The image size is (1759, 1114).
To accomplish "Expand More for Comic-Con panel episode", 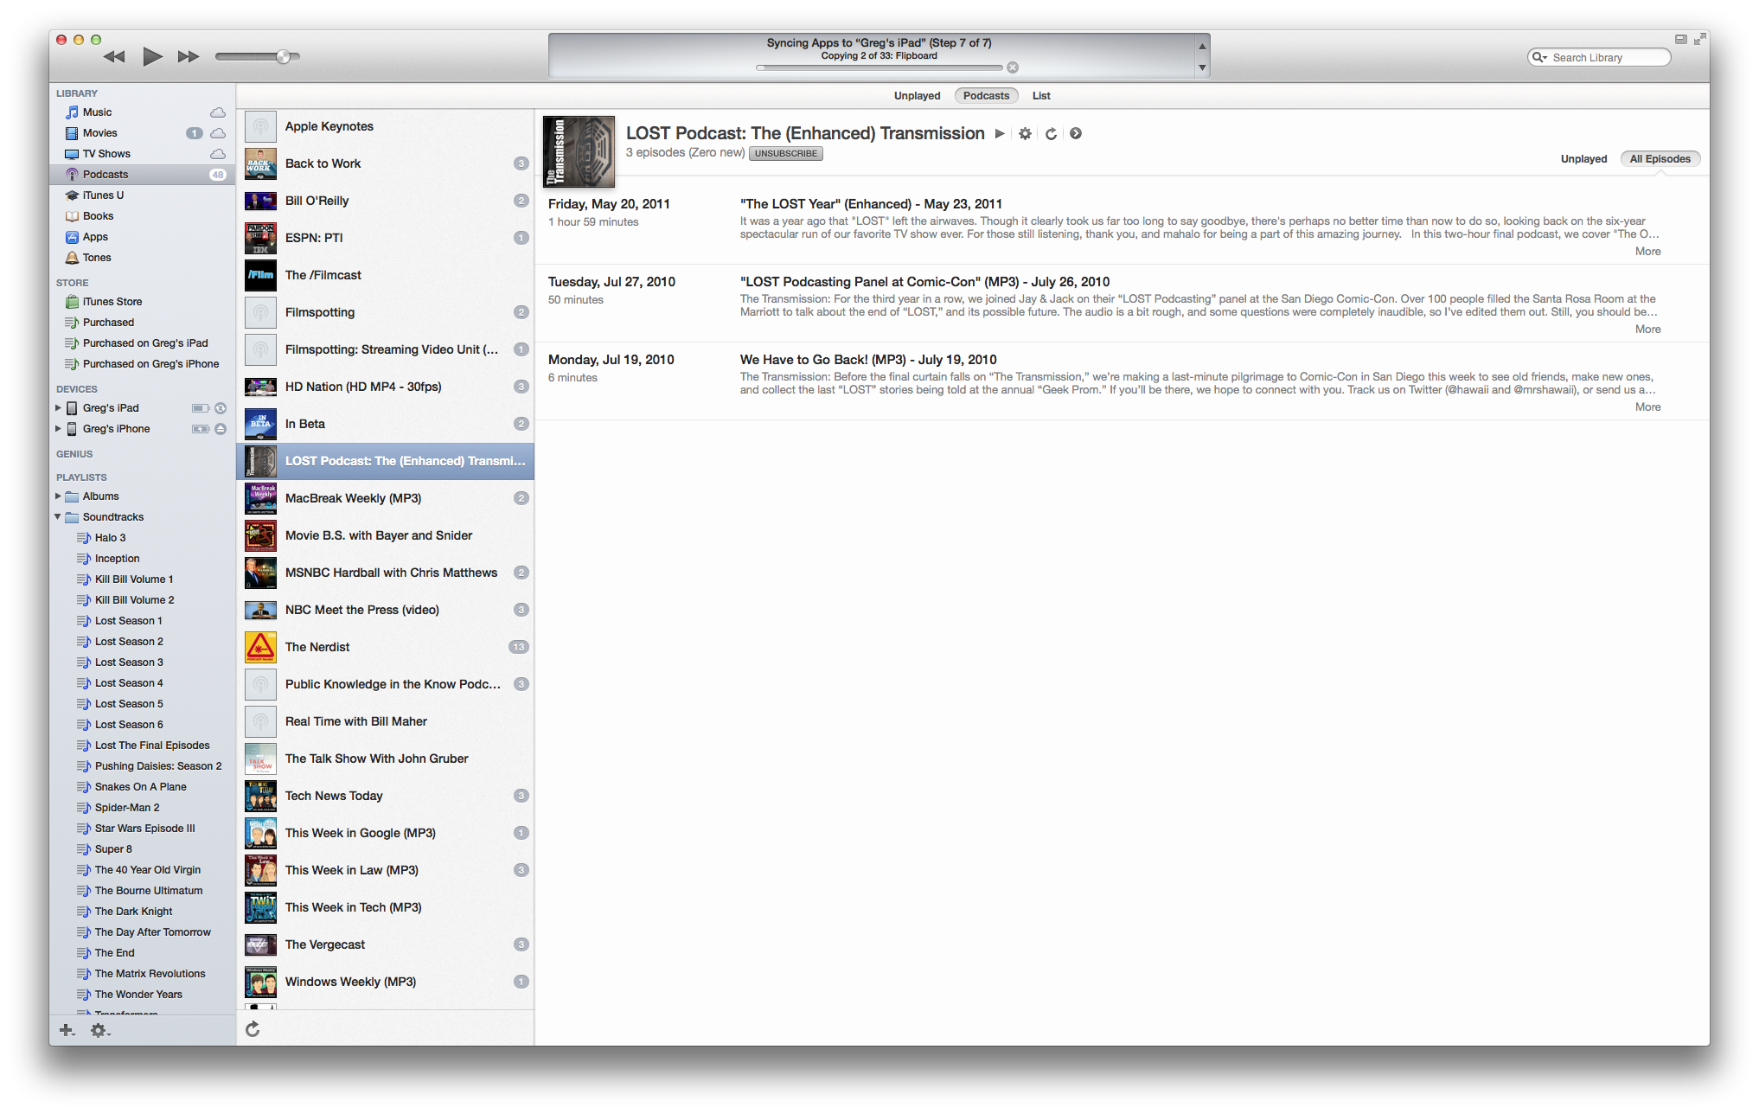I will (x=1647, y=330).
